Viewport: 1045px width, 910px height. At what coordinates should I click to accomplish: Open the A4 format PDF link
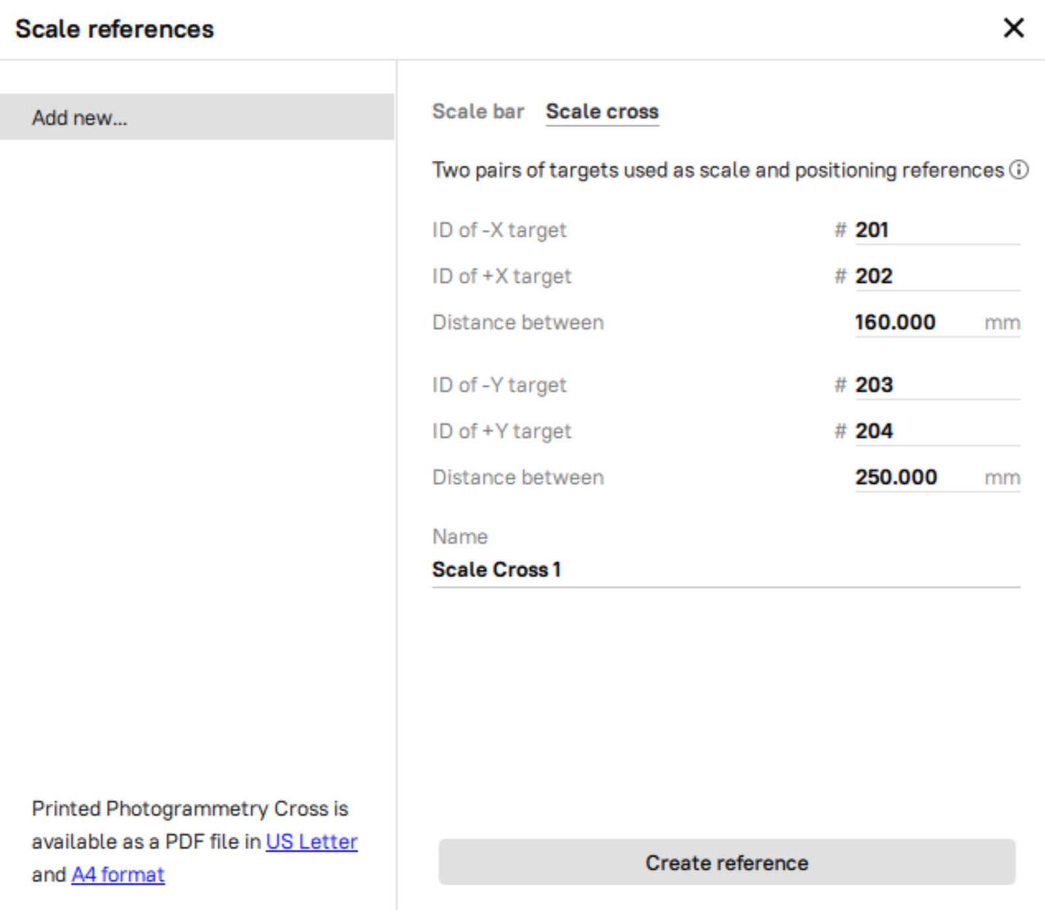[118, 875]
